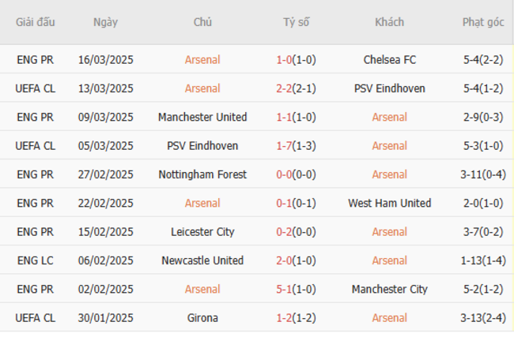Click the Phạt góc column header
This screenshot has width=514, height=337.
[483, 23]
